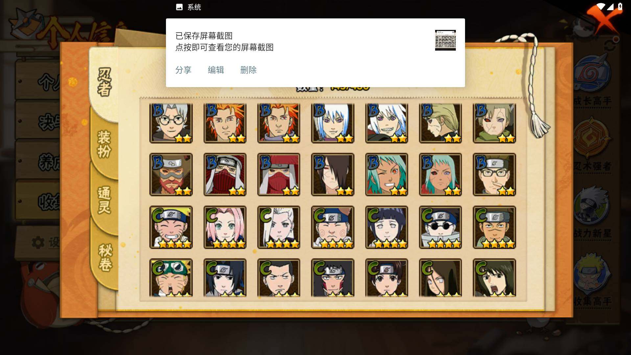Switch to the 装扮 side tab
This screenshot has height=355, width=631.
click(104, 145)
